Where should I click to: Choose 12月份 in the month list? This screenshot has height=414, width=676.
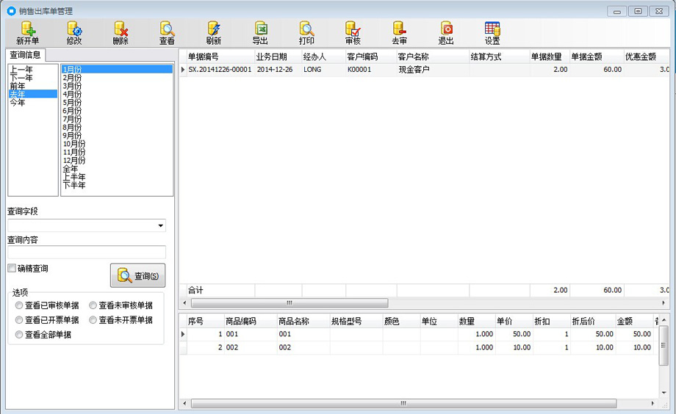click(74, 160)
